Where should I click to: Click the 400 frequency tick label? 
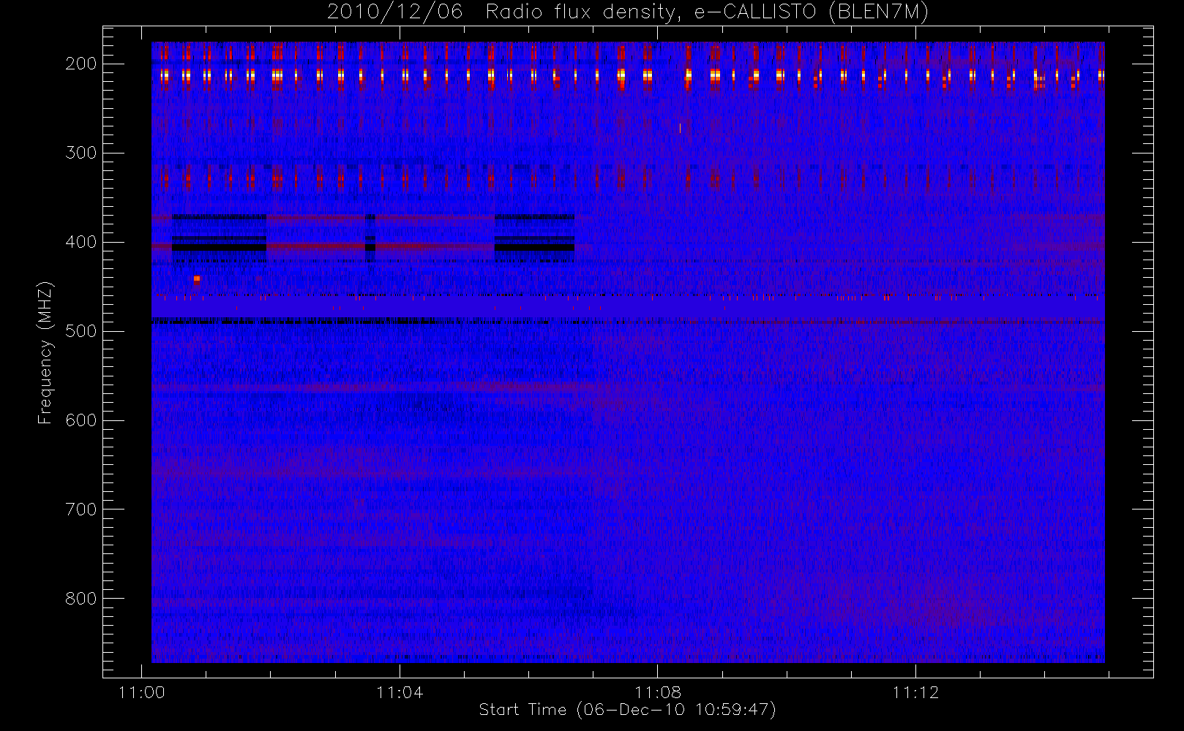point(81,242)
